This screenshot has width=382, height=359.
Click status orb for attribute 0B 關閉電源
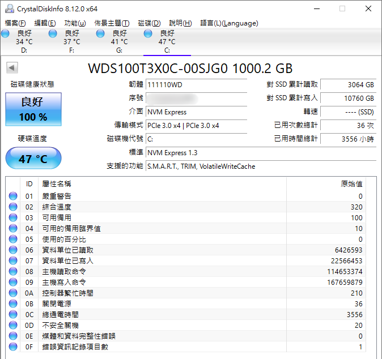click(13, 304)
